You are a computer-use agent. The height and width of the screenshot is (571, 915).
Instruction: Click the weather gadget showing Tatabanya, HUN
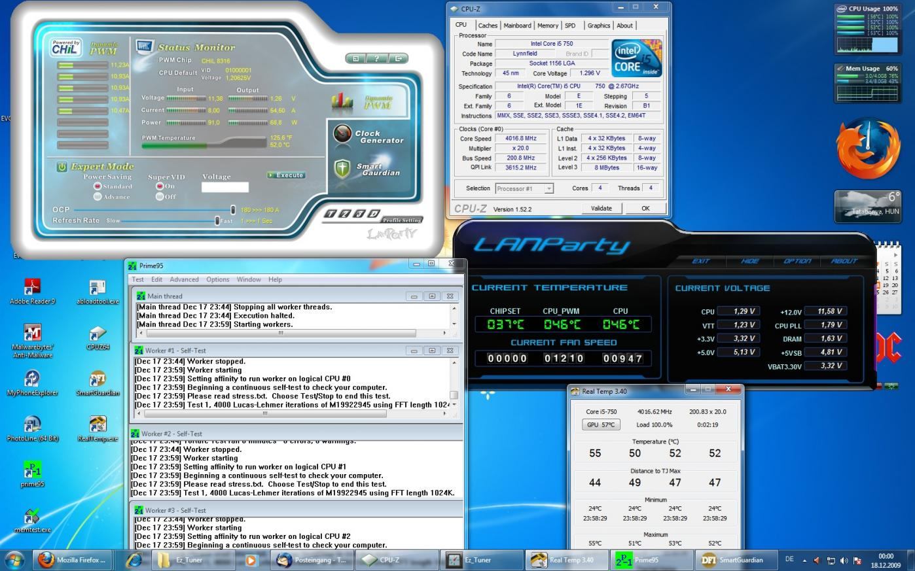pos(868,207)
